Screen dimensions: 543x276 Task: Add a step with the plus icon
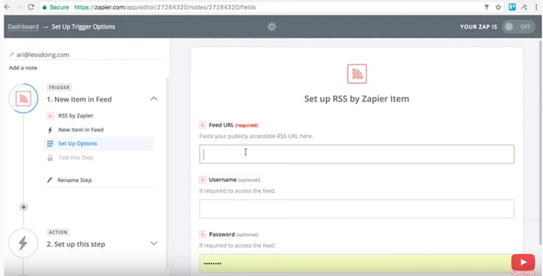click(x=23, y=207)
